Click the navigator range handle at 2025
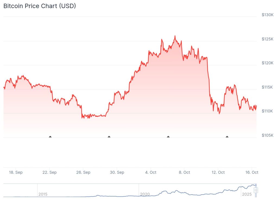The width and height of the screenshot is (278, 202). click(x=255, y=190)
